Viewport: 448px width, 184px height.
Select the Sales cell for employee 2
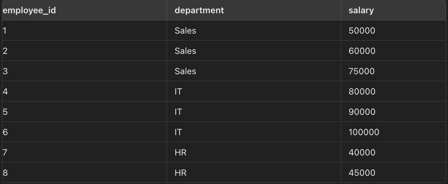tap(185, 51)
